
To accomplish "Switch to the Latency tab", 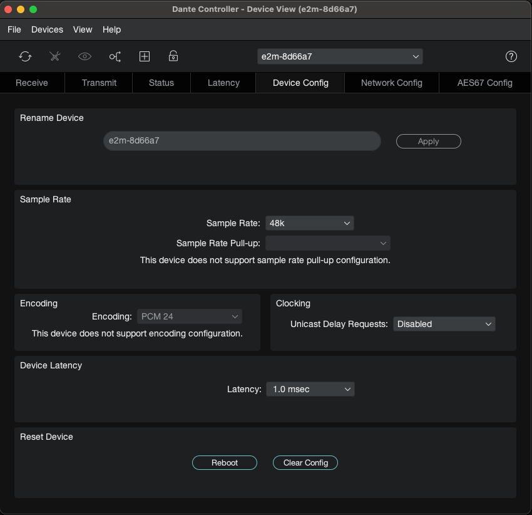I will tap(223, 83).
